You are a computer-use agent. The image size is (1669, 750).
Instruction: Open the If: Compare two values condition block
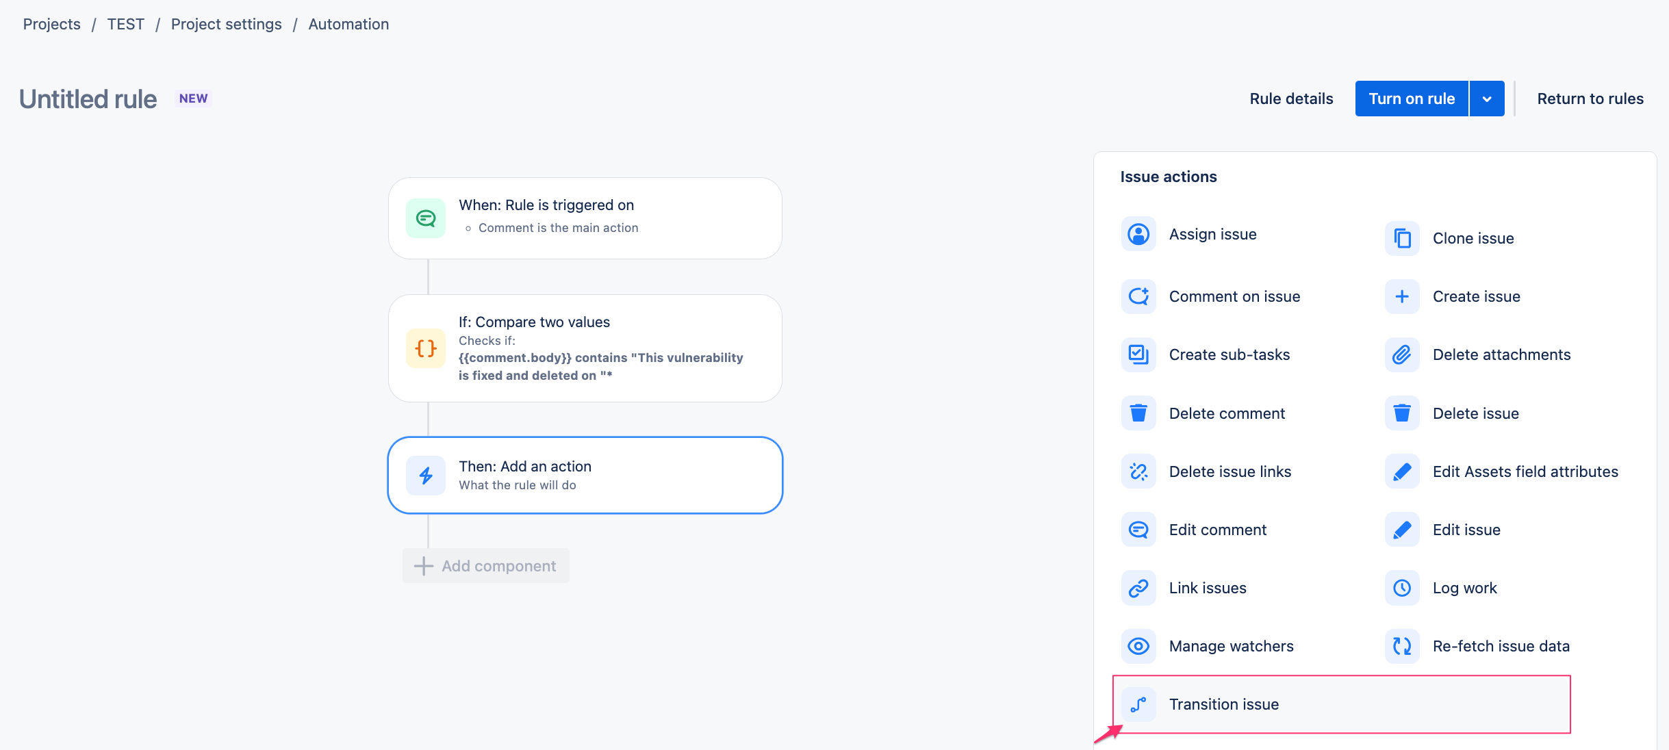tap(585, 348)
